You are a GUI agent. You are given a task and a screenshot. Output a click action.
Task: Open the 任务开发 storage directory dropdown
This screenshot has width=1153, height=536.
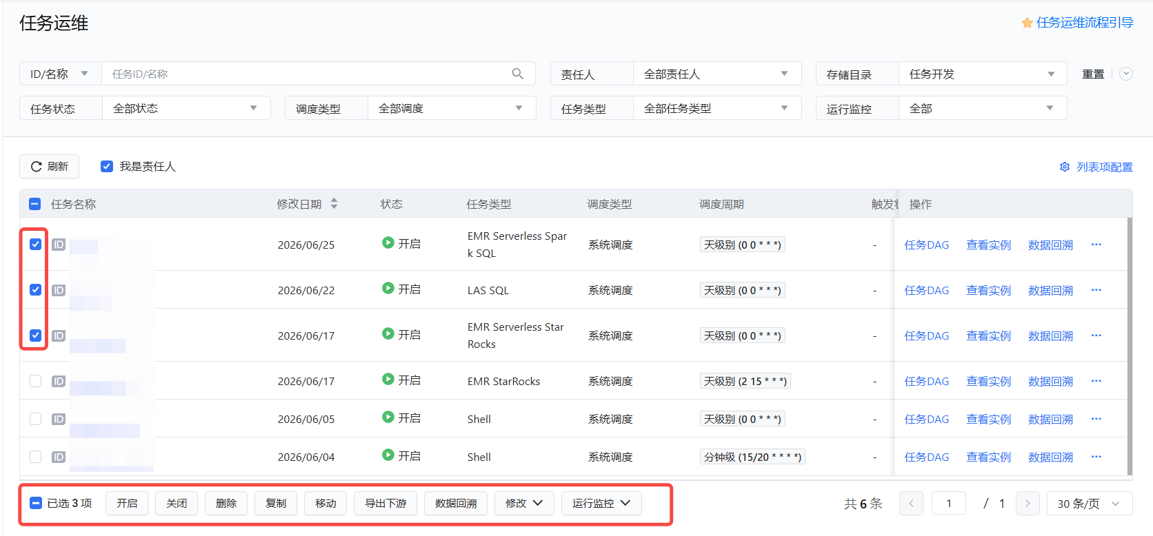pyautogui.click(x=983, y=74)
